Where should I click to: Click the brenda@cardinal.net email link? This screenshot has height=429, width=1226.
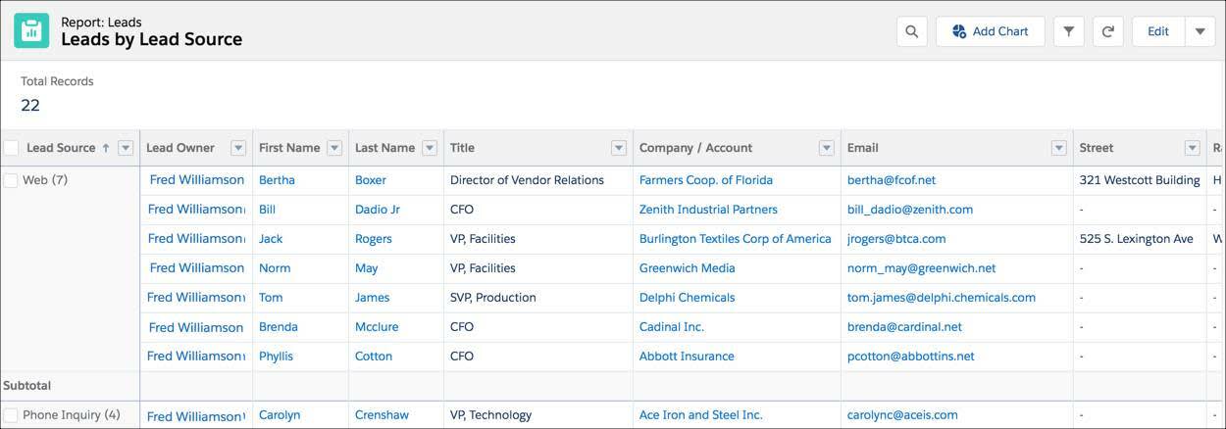pyautogui.click(x=904, y=327)
